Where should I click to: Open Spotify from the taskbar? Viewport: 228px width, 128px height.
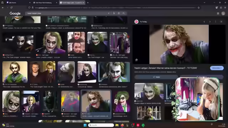[143, 125]
